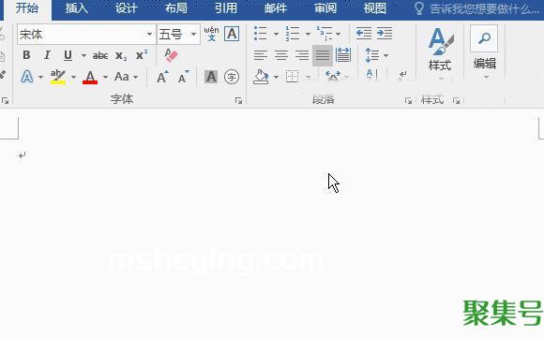Switch to the 插入 tab
Screen dimensions: 544x337
tap(77, 8)
